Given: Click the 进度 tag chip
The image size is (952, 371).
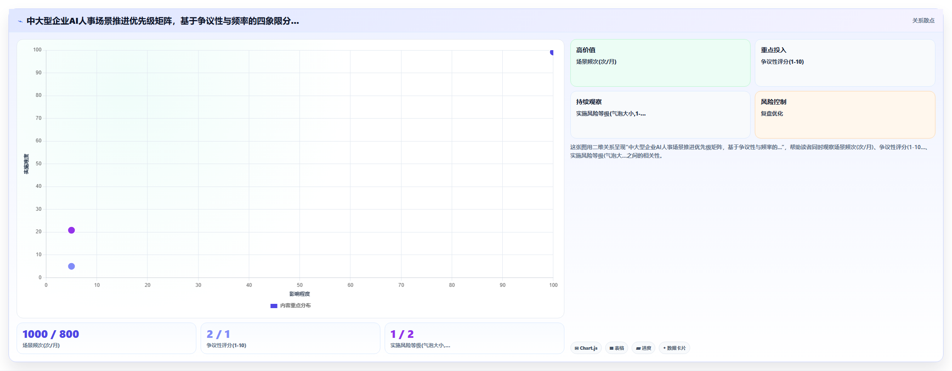Looking at the screenshot, I should 643,348.
